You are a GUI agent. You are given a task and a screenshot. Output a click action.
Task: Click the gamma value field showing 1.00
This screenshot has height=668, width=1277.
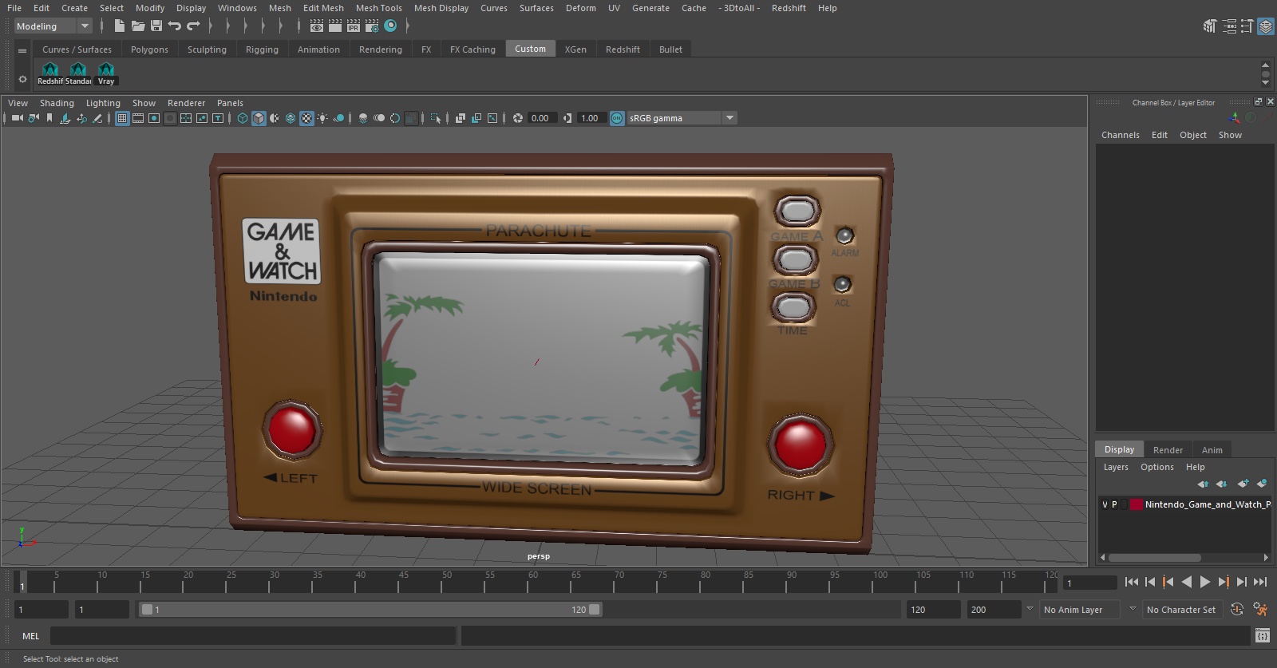tap(591, 118)
